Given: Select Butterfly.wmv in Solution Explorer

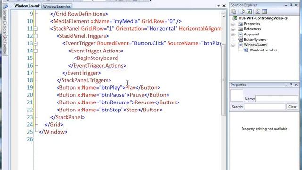Looking at the screenshot, I should pyautogui.click(x=255, y=40).
